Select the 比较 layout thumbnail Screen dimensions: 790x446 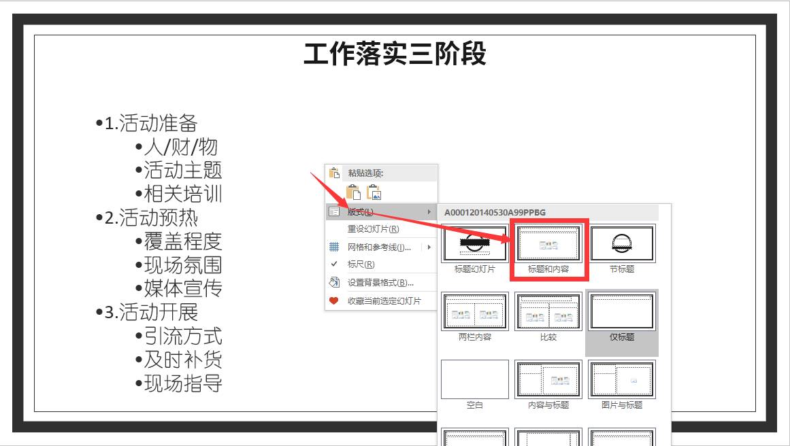pos(548,311)
